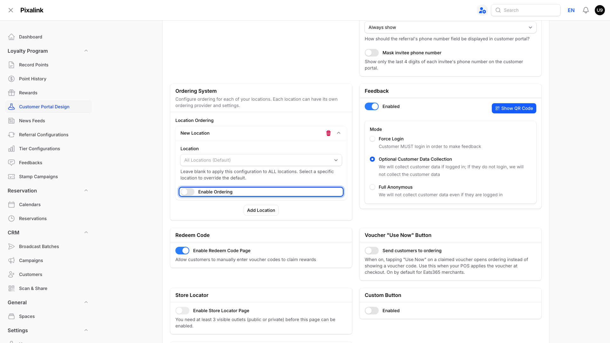The width and height of the screenshot is (610, 343).
Task: Turn on Custom Button Enabled toggle
Action: click(x=372, y=311)
